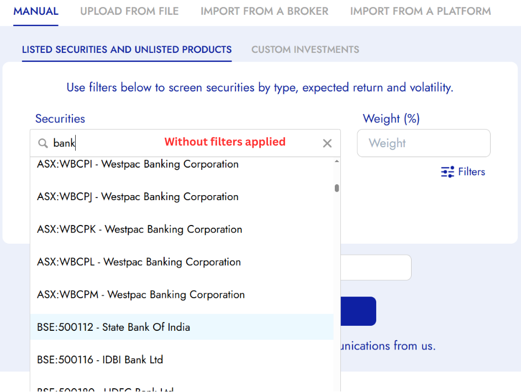521x392 pixels.
Task: Choose BSE:500116 IDBI Bank Ltd
Action: 100,359
